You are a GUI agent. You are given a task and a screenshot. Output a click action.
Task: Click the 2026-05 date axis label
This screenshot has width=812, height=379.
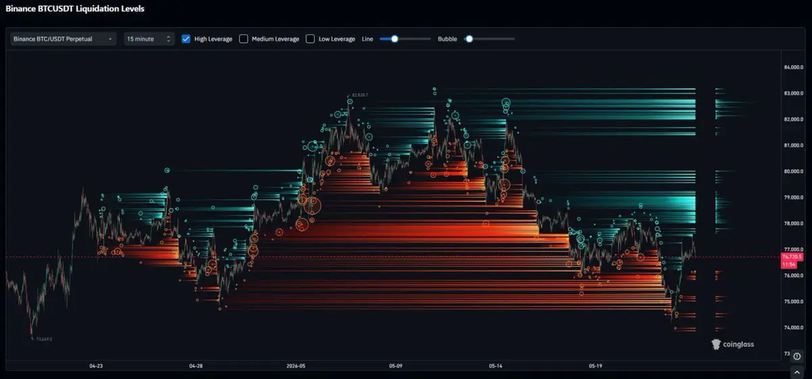pyautogui.click(x=296, y=366)
